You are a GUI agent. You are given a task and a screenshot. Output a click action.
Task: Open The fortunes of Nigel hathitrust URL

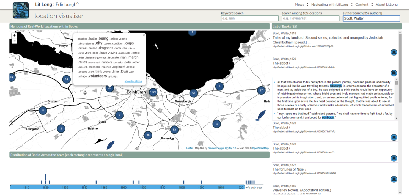(304, 174)
